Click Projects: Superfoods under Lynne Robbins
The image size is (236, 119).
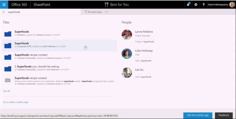click(x=145, y=42)
